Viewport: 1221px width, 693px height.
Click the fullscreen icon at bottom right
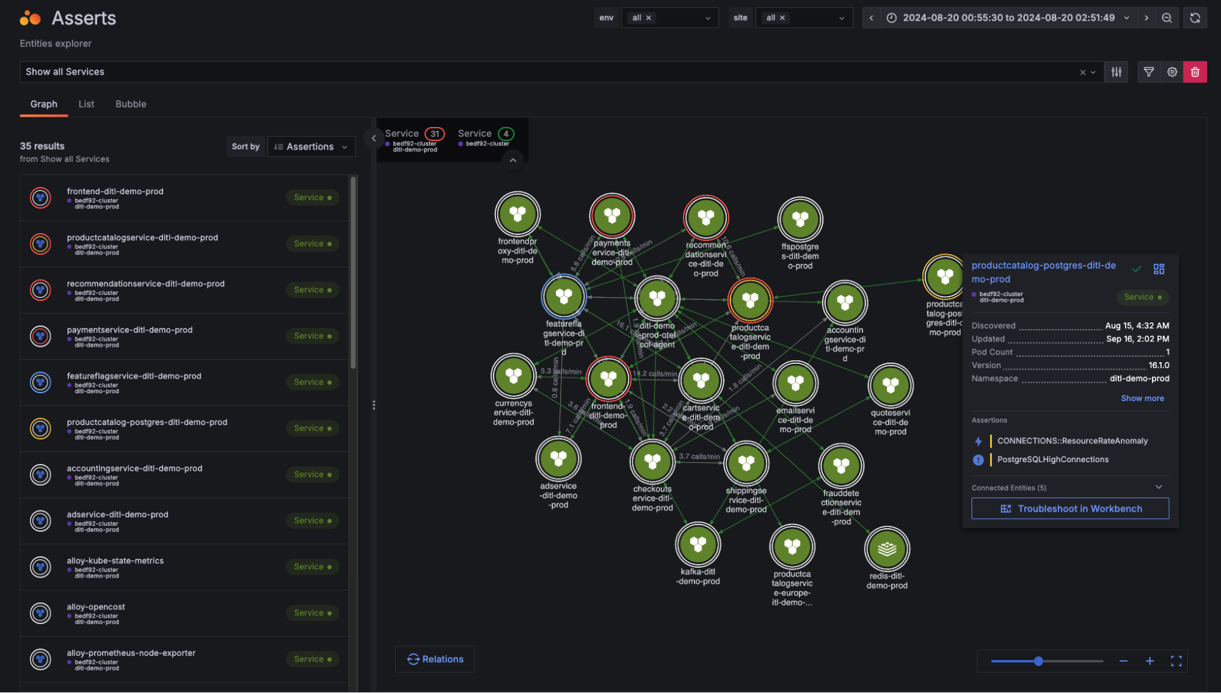click(1176, 661)
